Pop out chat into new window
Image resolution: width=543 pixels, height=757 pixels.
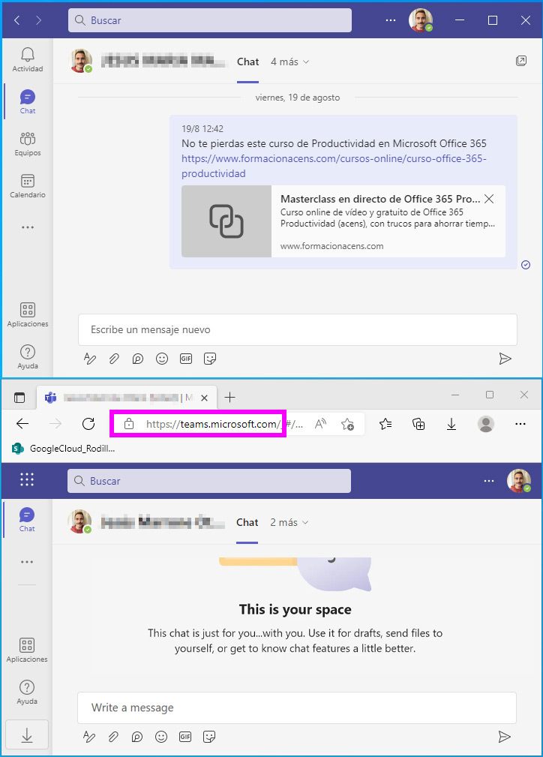521,61
